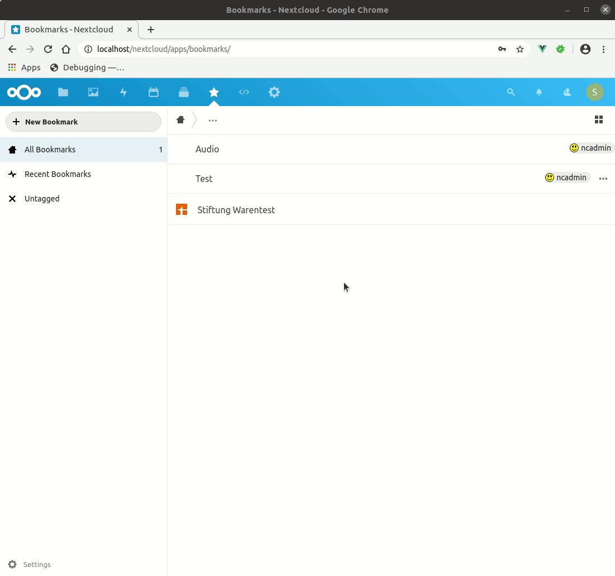Open the breadcrumb three-dots menu
This screenshot has height=576, width=615.
[213, 121]
